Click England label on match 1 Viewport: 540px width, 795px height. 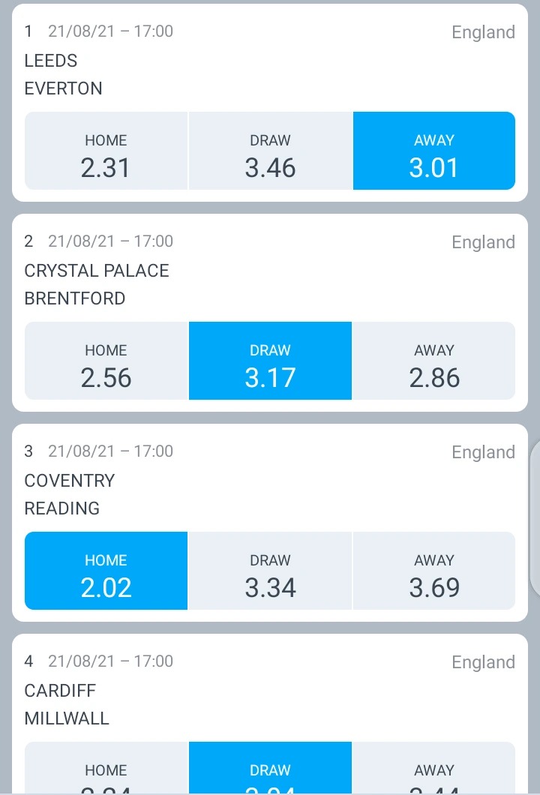point(483,32)
